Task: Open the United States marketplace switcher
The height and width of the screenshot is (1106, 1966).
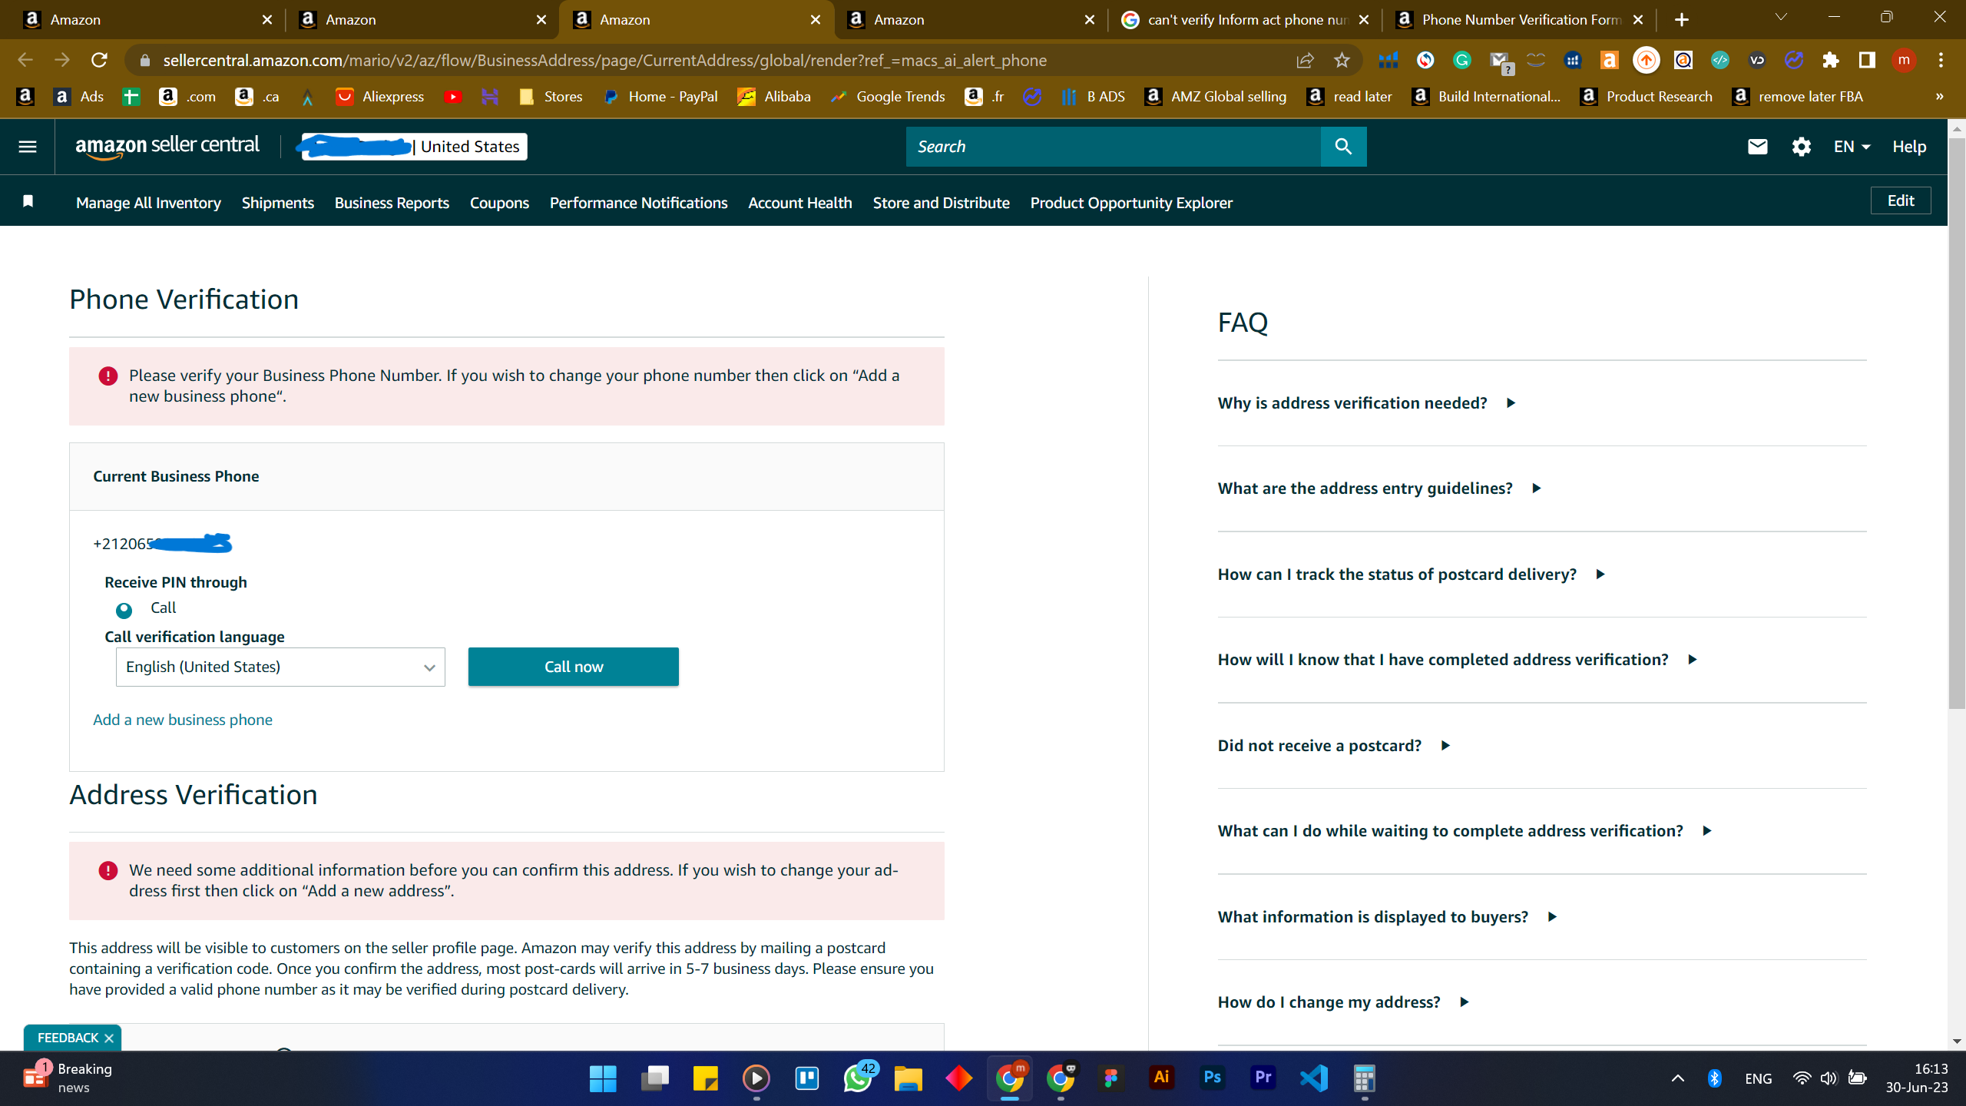Action: pos(415,147)
